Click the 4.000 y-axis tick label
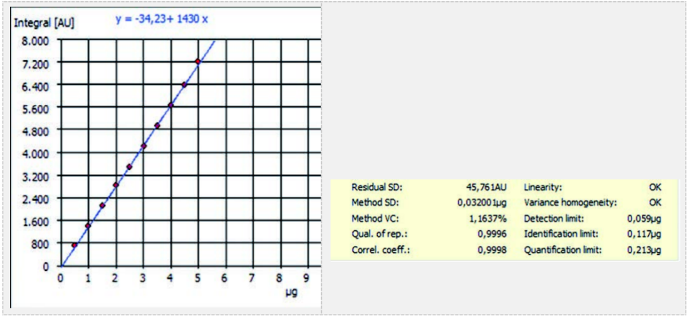 (x=36, y=153)
